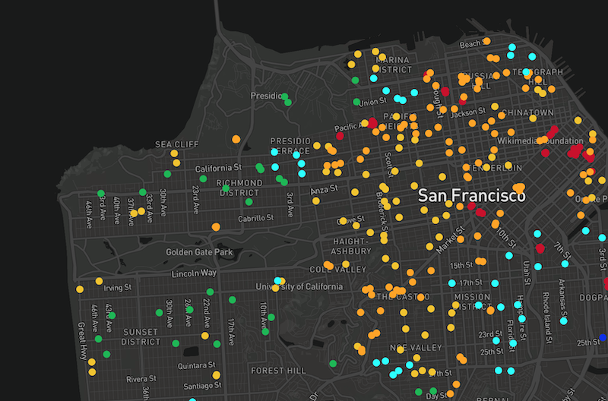The height and width of the screenshot is (401, 608).
Task: Click the Wikimedia Foundation label
Action: pyautogui.click(x=540, y=141)
